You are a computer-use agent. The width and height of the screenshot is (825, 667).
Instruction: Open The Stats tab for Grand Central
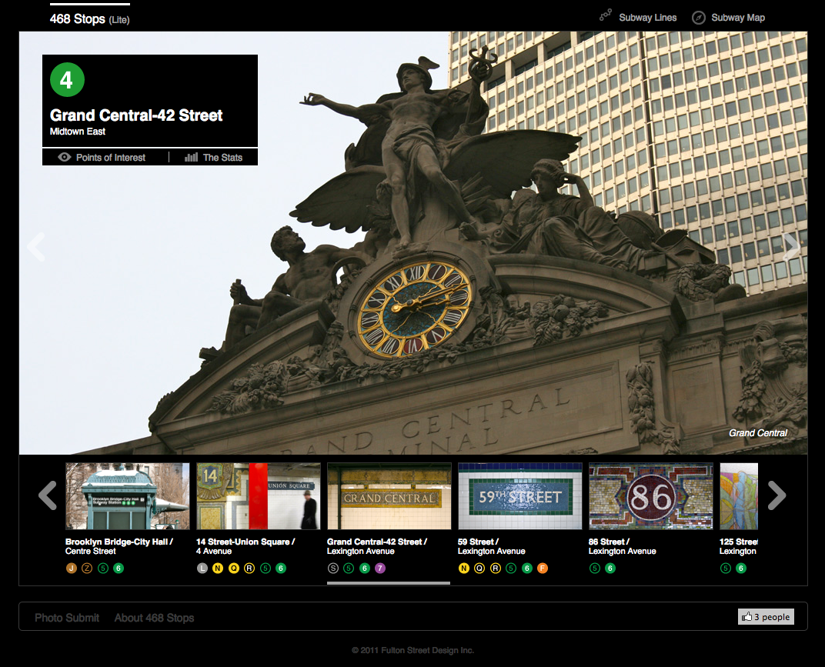(x=222, y=157)
